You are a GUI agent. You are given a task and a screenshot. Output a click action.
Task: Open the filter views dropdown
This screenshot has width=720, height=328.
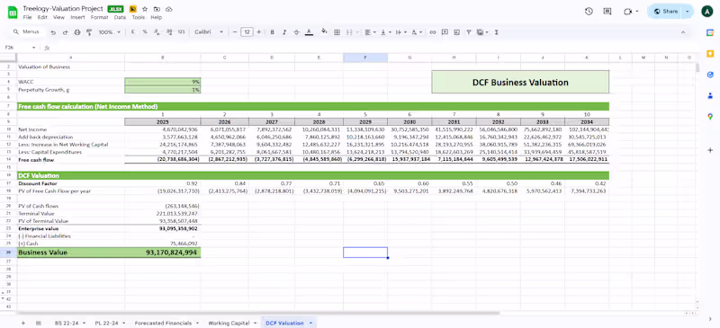click(482, 32)
